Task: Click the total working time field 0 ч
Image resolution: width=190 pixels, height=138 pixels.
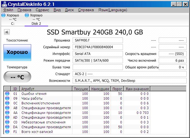Action: point(173,67)
